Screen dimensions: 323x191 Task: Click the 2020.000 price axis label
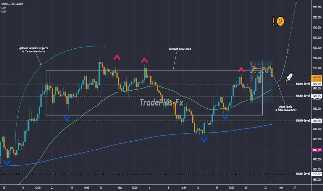coord(317,48)
